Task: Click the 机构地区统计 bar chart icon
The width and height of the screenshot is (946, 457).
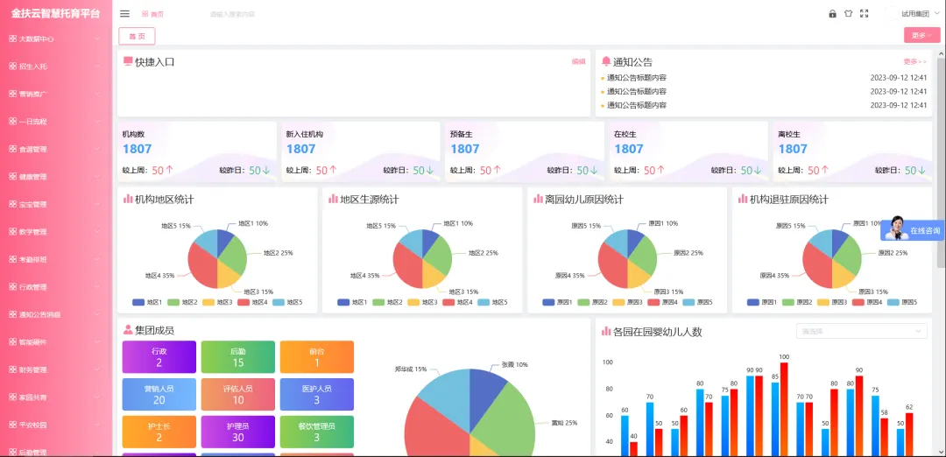Action: click(128, 199)
